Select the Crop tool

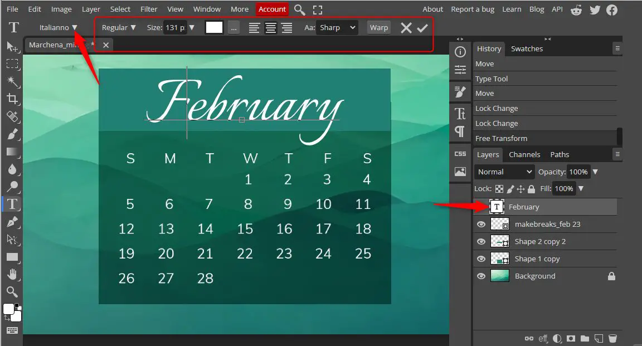(12, 99)
